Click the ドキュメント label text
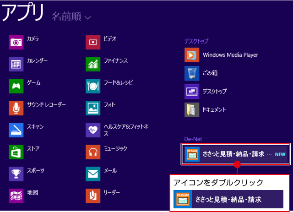The height and width of the screenshot is (212, 293). tap(214, 110)
